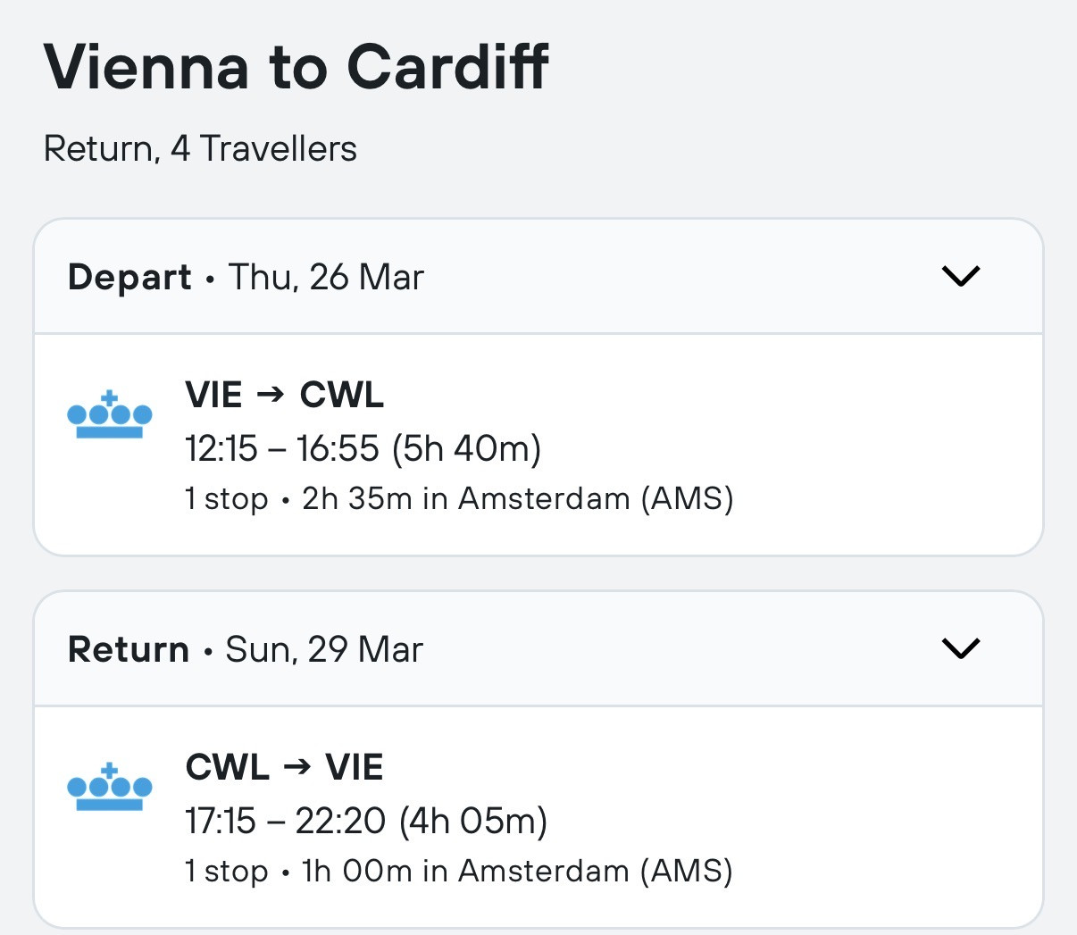Open the Return, 4 Travellers summary
Screen dimensions: 1077x935
click(200, 148)
